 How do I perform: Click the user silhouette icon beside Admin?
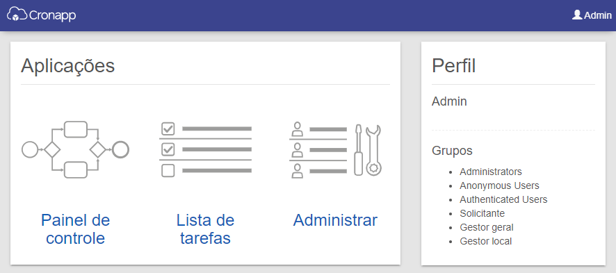[x=576, y=15]
